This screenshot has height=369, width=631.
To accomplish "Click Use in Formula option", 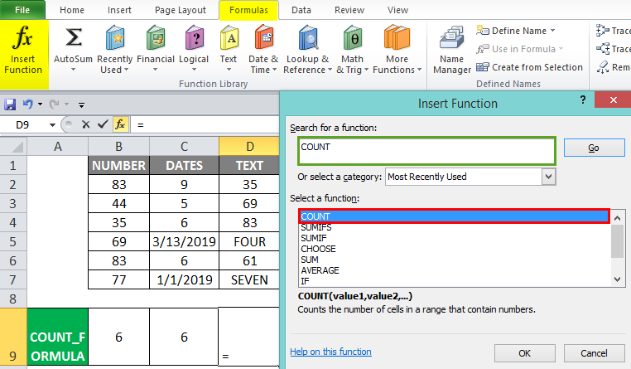I will pyautogui.click(x=519, y=49).
